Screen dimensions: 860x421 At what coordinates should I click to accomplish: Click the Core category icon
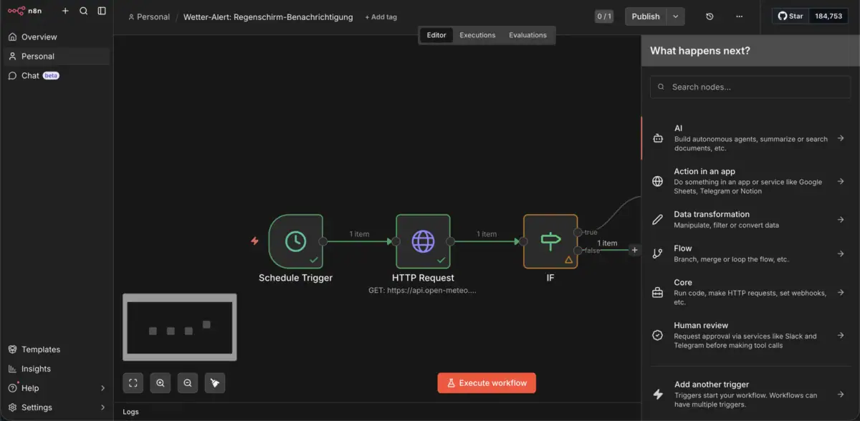click(657, 292)
